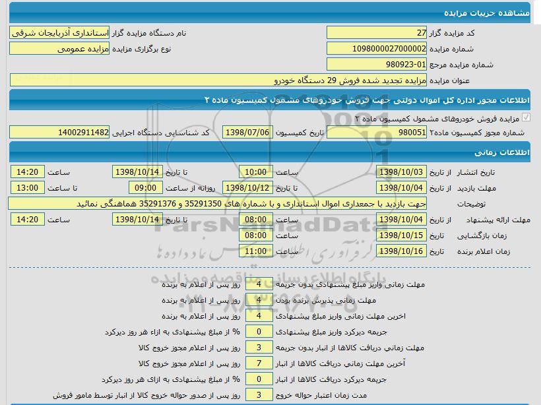This screenshot has width=541, height=405.
Task: Click commission date field 1398/07/06
Action: [247, 133]
